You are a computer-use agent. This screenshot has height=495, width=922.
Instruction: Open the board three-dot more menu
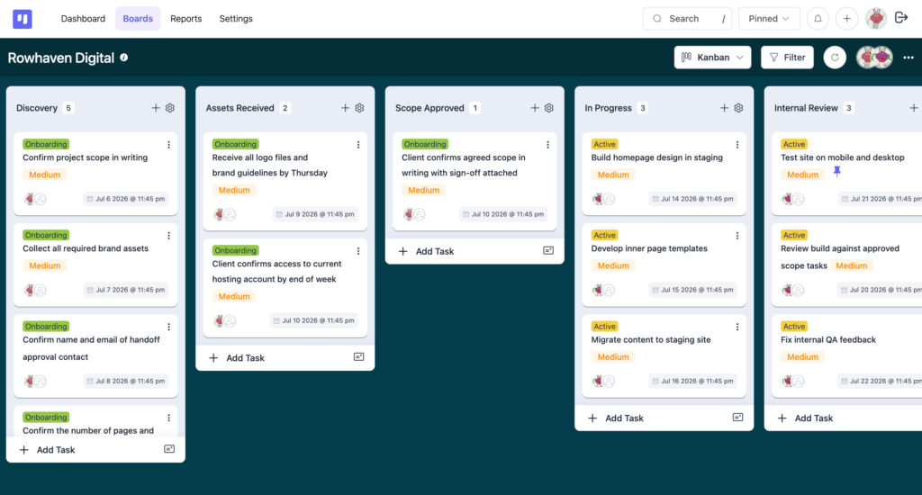tap(908, 58)
